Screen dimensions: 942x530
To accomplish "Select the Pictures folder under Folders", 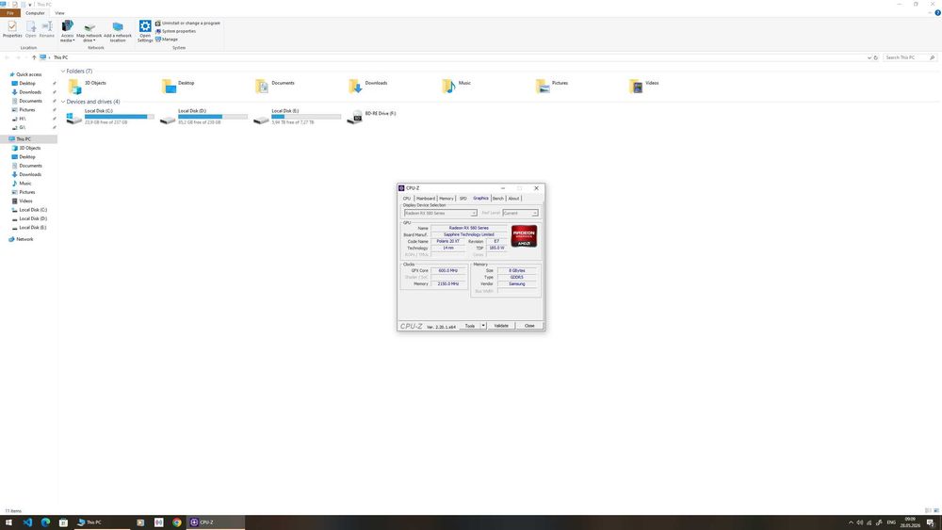I will 551,87.
